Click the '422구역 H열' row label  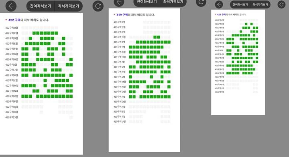coord(12,59)
